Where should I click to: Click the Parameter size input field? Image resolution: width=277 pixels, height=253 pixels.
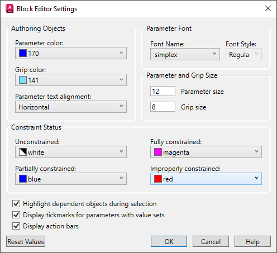(163, 91)
